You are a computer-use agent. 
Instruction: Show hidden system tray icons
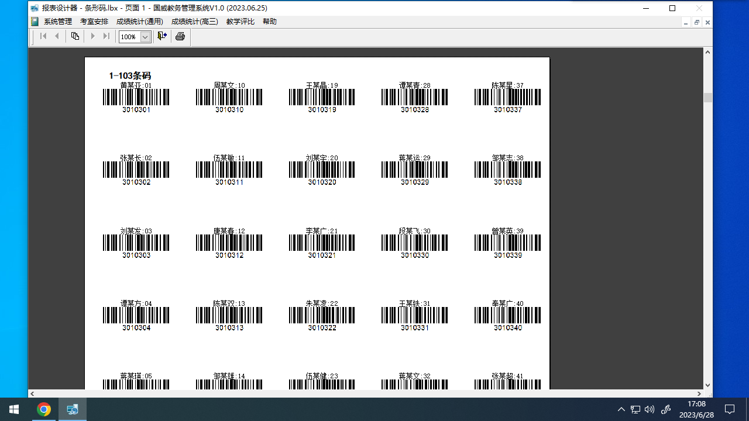(x=621, y=409)
